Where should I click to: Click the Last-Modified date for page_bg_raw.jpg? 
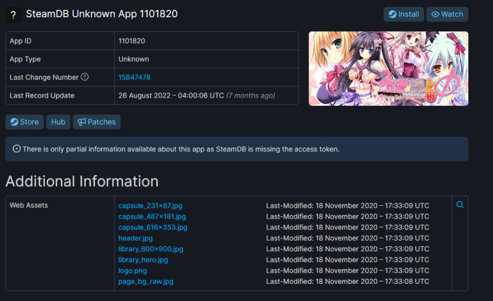[348, 281]
